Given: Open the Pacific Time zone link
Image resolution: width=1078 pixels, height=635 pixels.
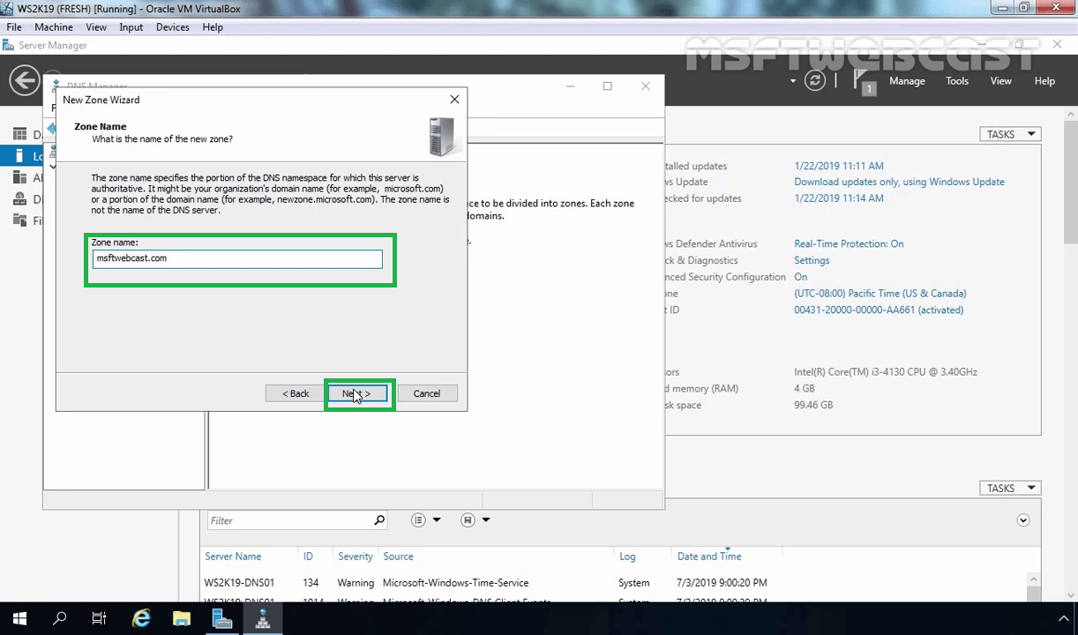Looking at the screenshot, I should 880,293.
